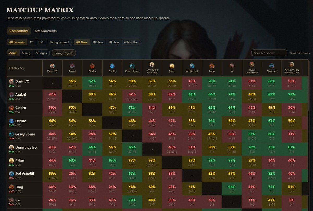Viewport: 313px width, 211px height.
Task: Click the Search heroes input field
Action: [x=269, y=53]
